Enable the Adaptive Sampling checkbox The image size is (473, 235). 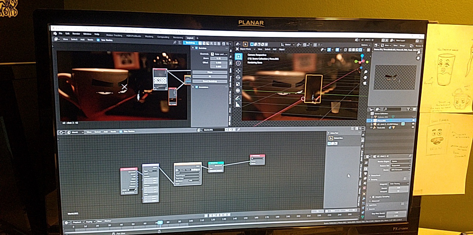pyautogui.click(x=373, y=197)
